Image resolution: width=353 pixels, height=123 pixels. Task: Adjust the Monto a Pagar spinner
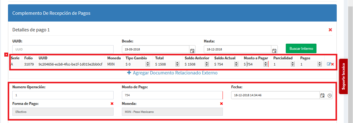click(266, 64)
